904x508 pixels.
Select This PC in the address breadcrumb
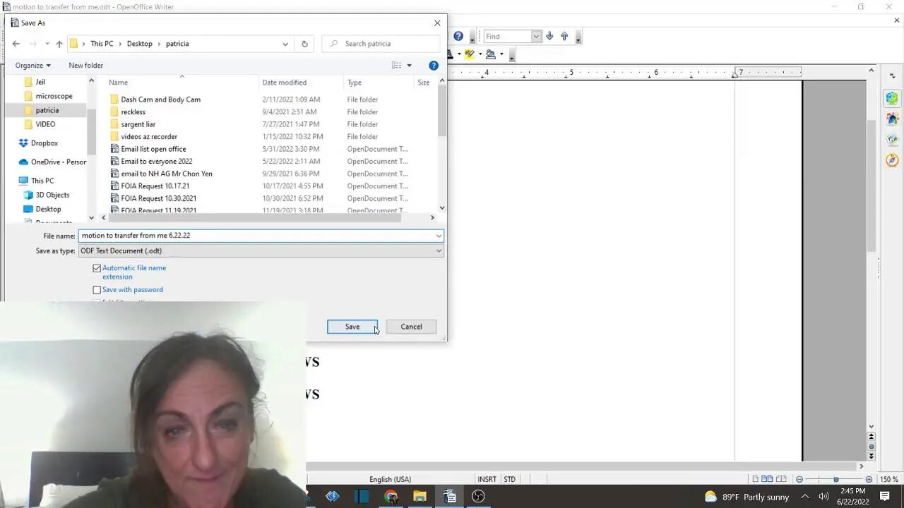click(x=102, y=44)
